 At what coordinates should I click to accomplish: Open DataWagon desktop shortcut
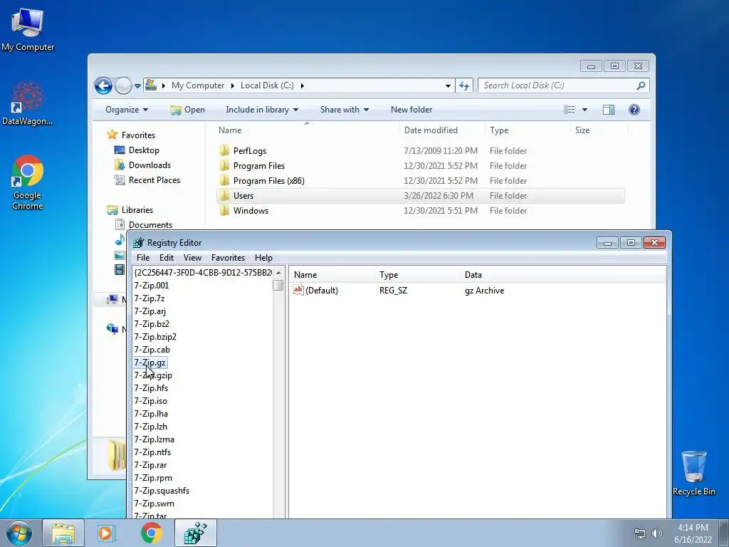28,103
